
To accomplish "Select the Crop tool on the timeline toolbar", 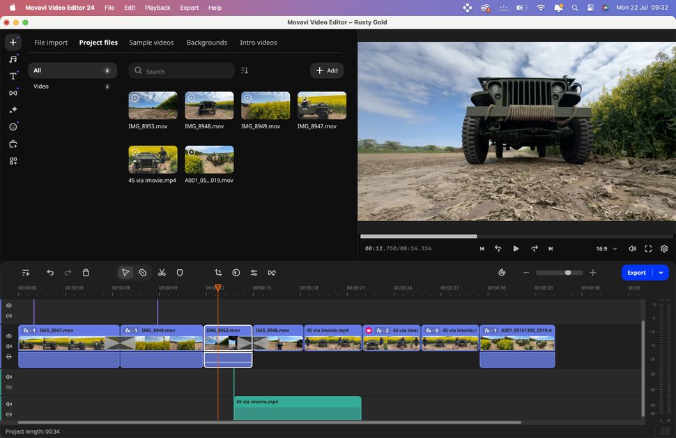I will (217, 272).
